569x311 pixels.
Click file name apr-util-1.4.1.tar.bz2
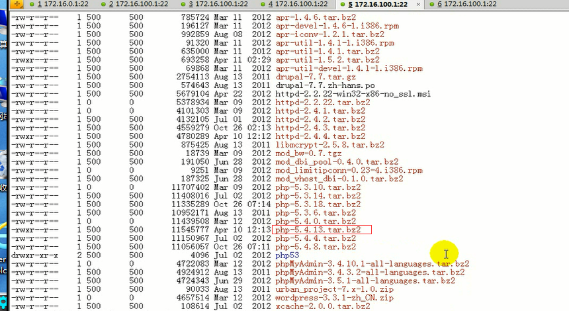(x=328, y=51)
